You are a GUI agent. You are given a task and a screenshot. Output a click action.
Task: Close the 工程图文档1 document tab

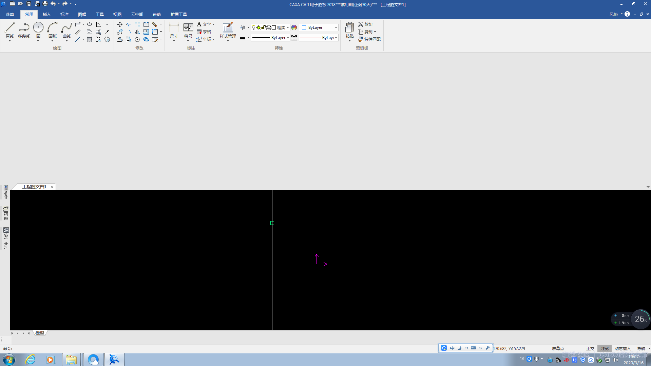point(52,187)
